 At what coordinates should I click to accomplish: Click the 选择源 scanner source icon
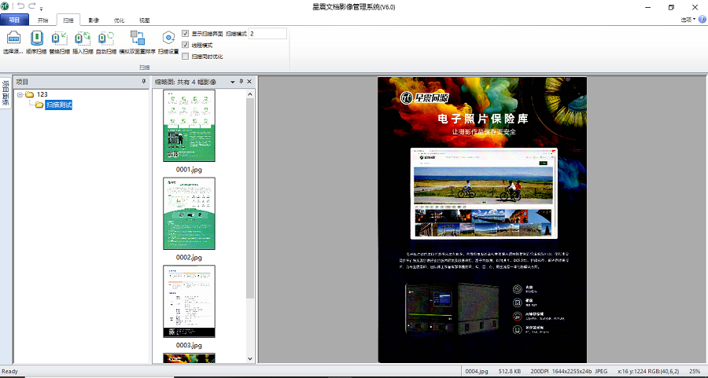click(13, 39)
